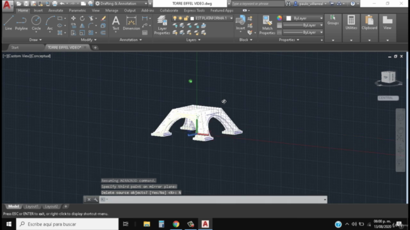
Task: Click Match Properties tool
Action: (267, 25)
